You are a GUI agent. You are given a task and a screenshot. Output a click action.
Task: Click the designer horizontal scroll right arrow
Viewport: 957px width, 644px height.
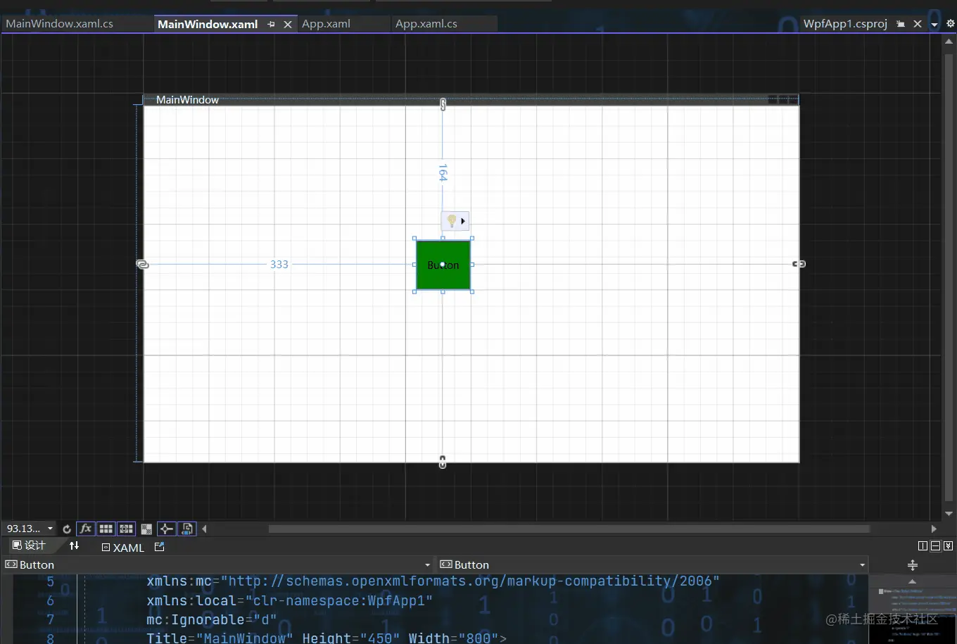click(x=934, y=529)
